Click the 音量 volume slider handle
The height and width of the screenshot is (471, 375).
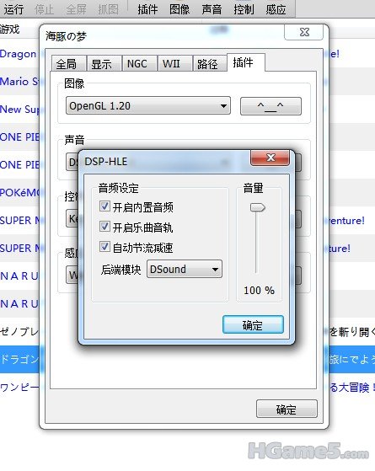click(257, 207)
